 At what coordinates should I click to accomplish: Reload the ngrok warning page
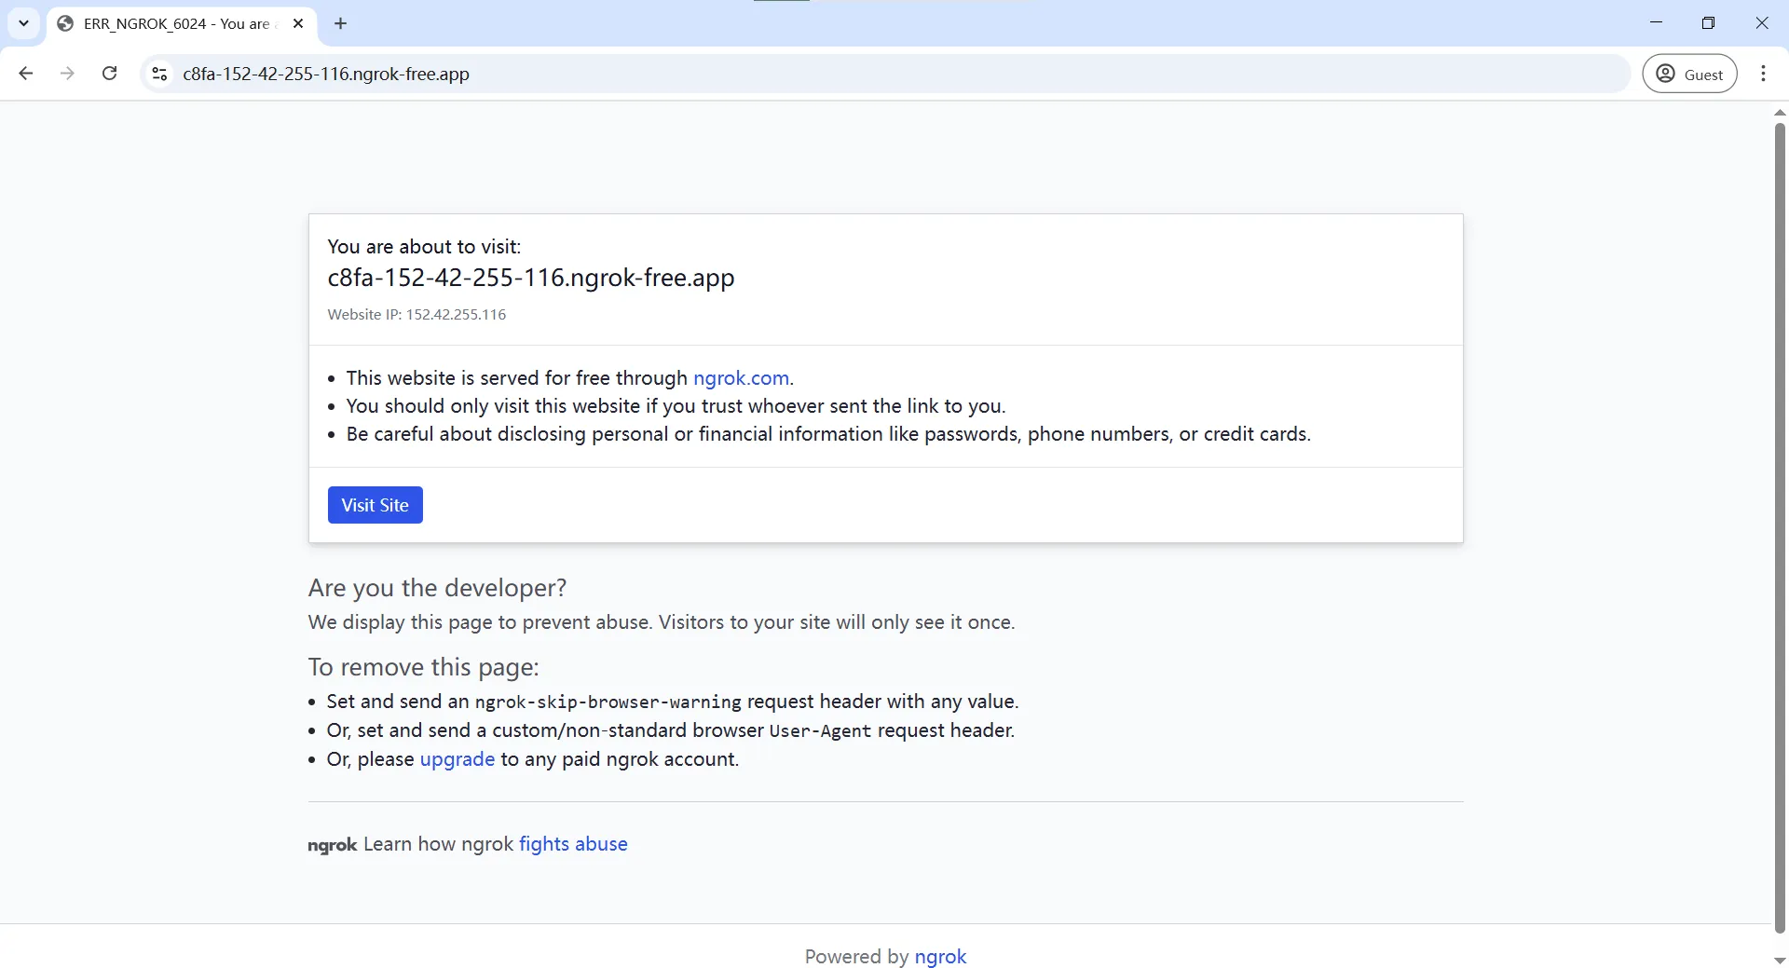(109, 74)
